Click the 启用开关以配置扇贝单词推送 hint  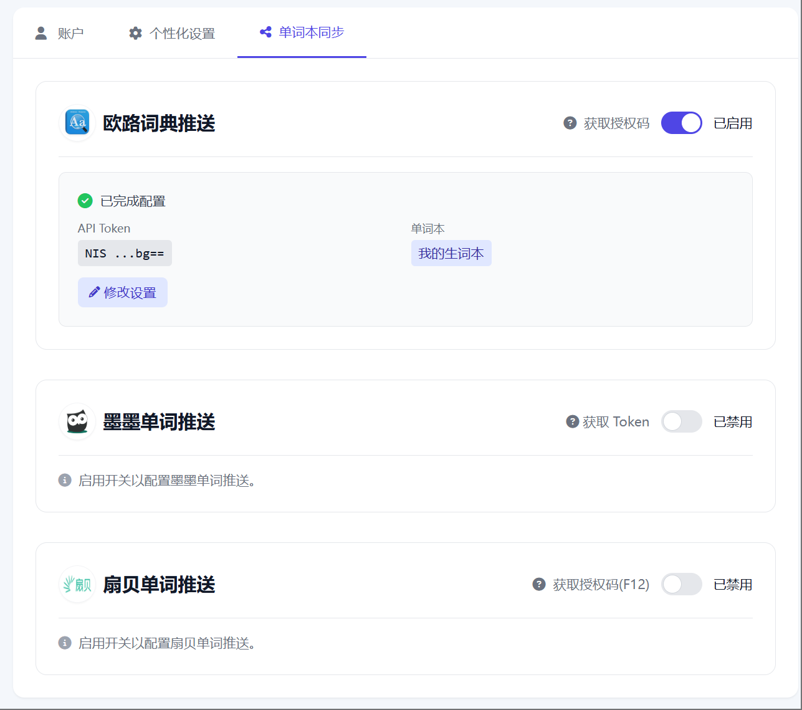coord(167,643)
